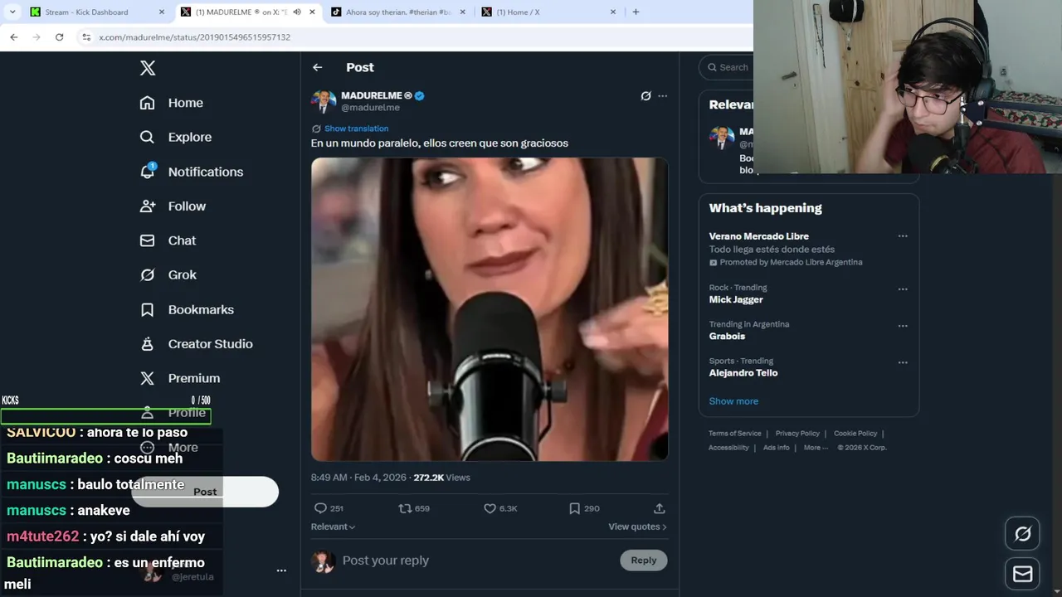1062x597 pixels.
Task: Mute audio on the MADURELME tab
Action: tap(296, 12)
